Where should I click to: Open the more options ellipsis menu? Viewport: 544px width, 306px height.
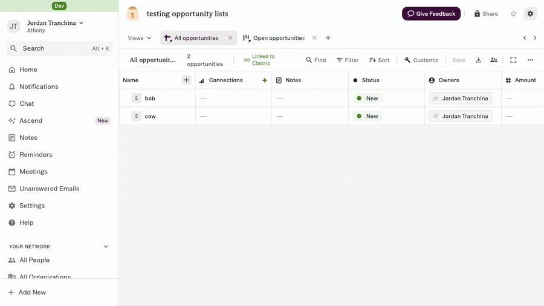click(x=530, y=60)
